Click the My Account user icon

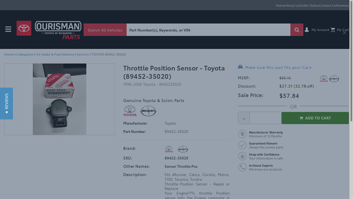click(307, 30)
